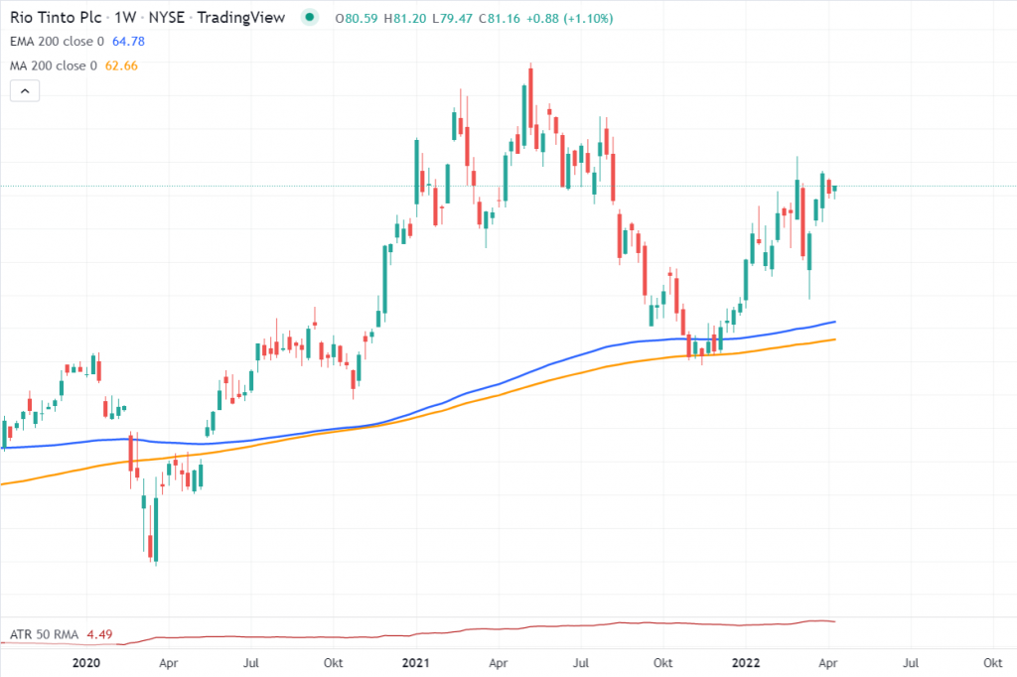
Task: Click the blue EMA 200 value 64.78
Action: click(123, 42)
